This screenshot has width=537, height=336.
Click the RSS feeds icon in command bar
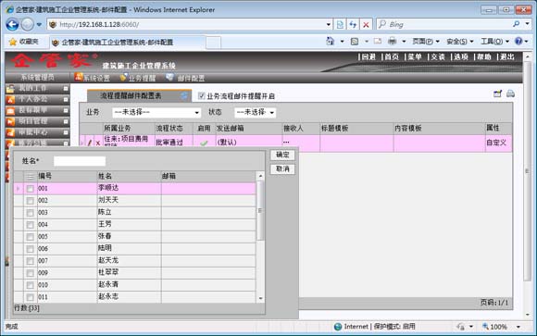tap(355, 42)
